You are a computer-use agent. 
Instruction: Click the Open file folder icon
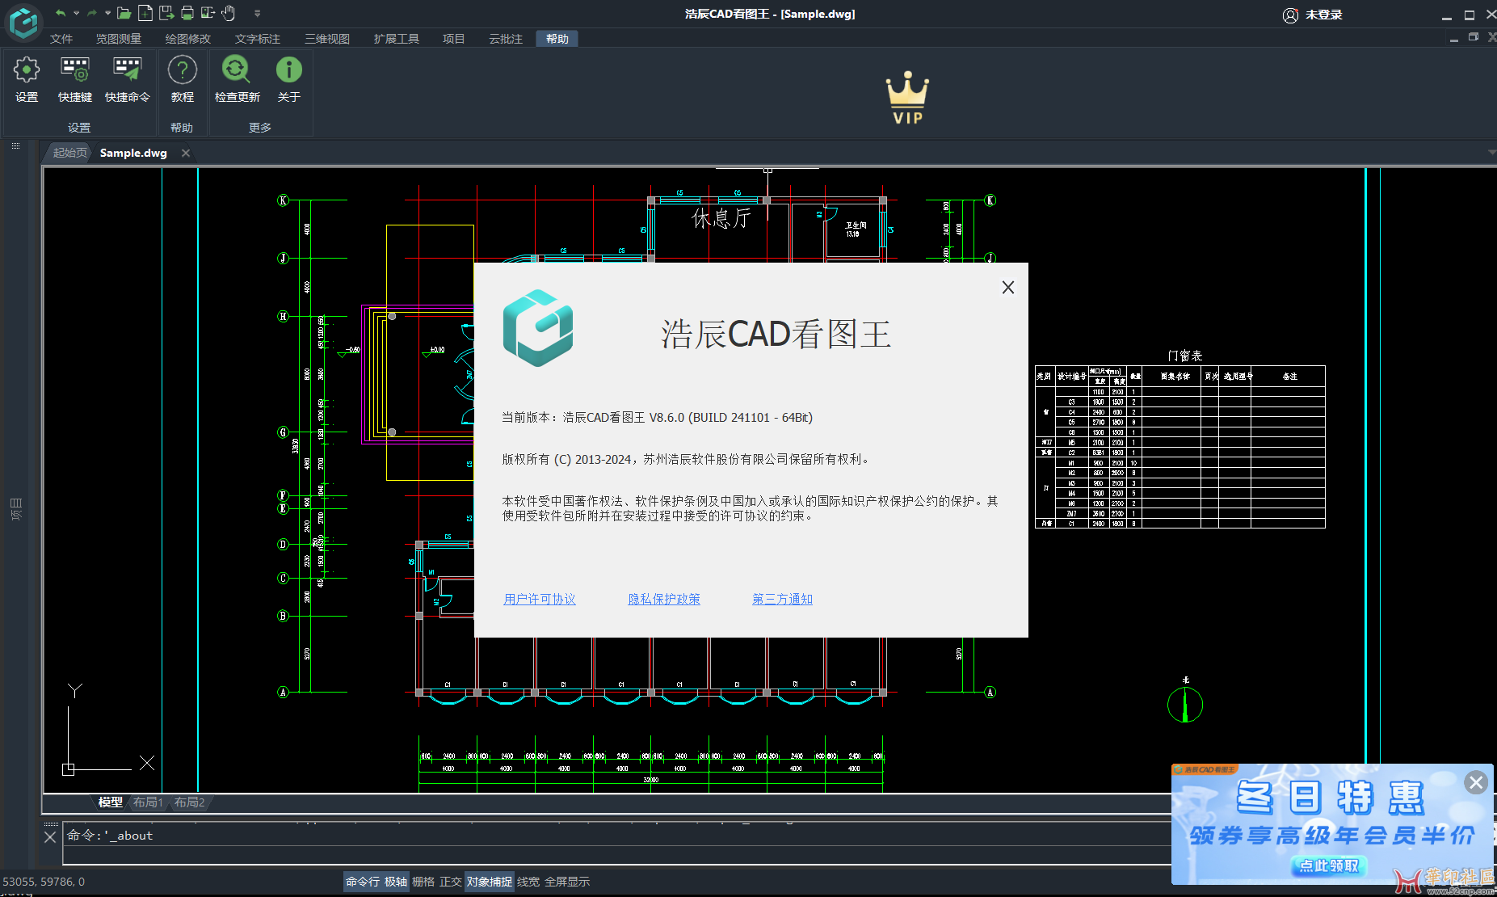point(124,13)
